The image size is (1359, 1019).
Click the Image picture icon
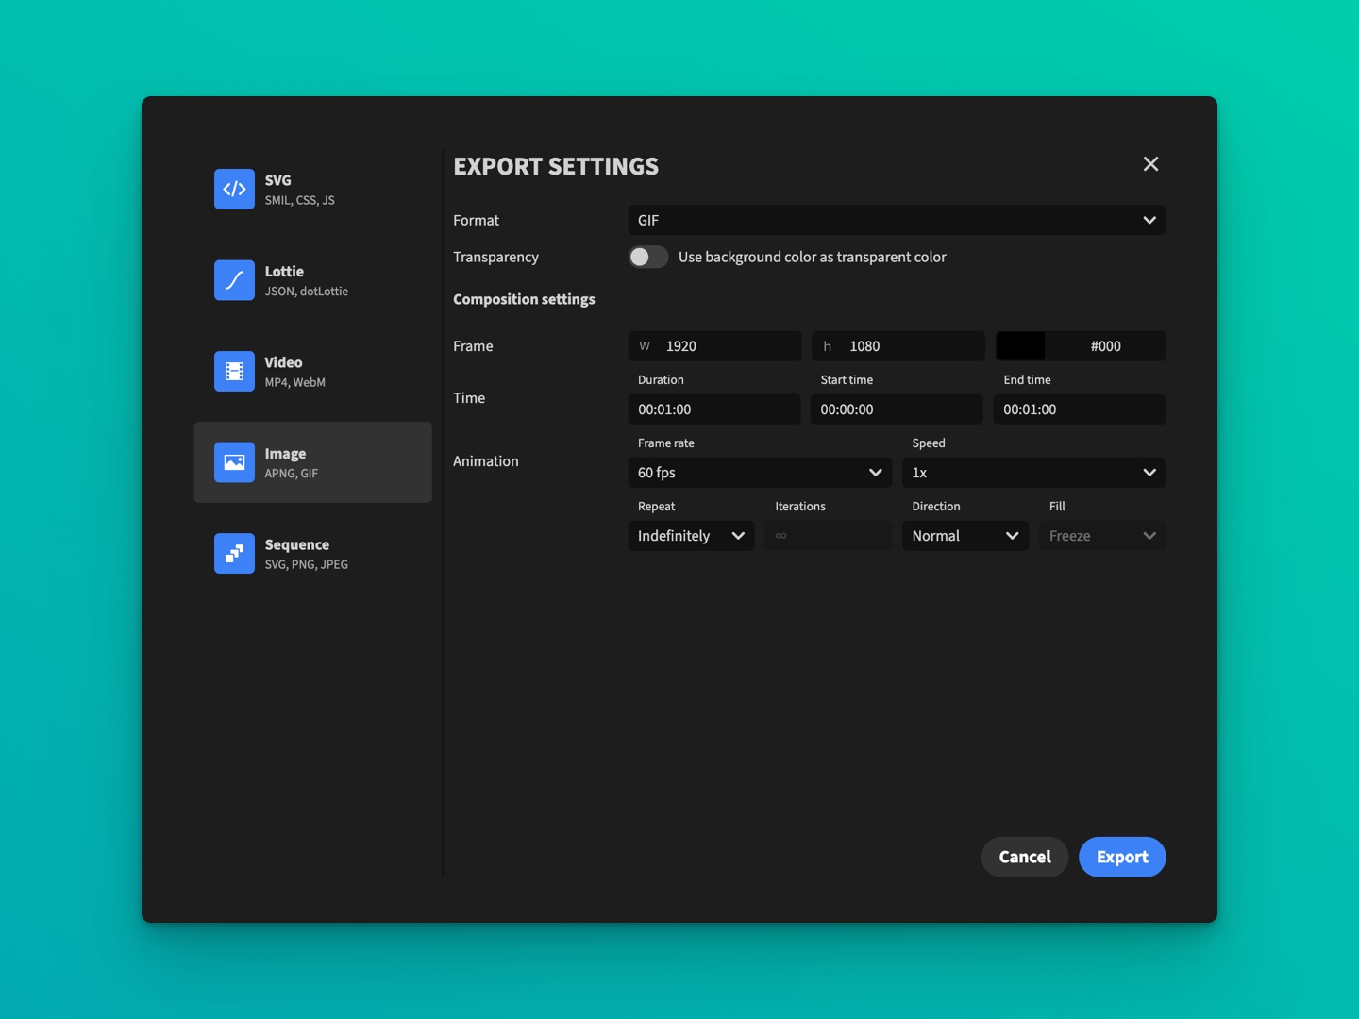234,462
